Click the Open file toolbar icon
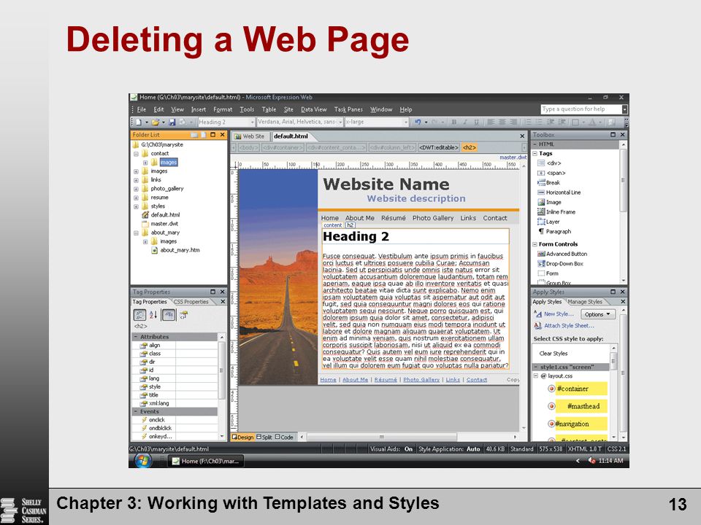This screenshot has width=701, height=525. click(155, 122)
